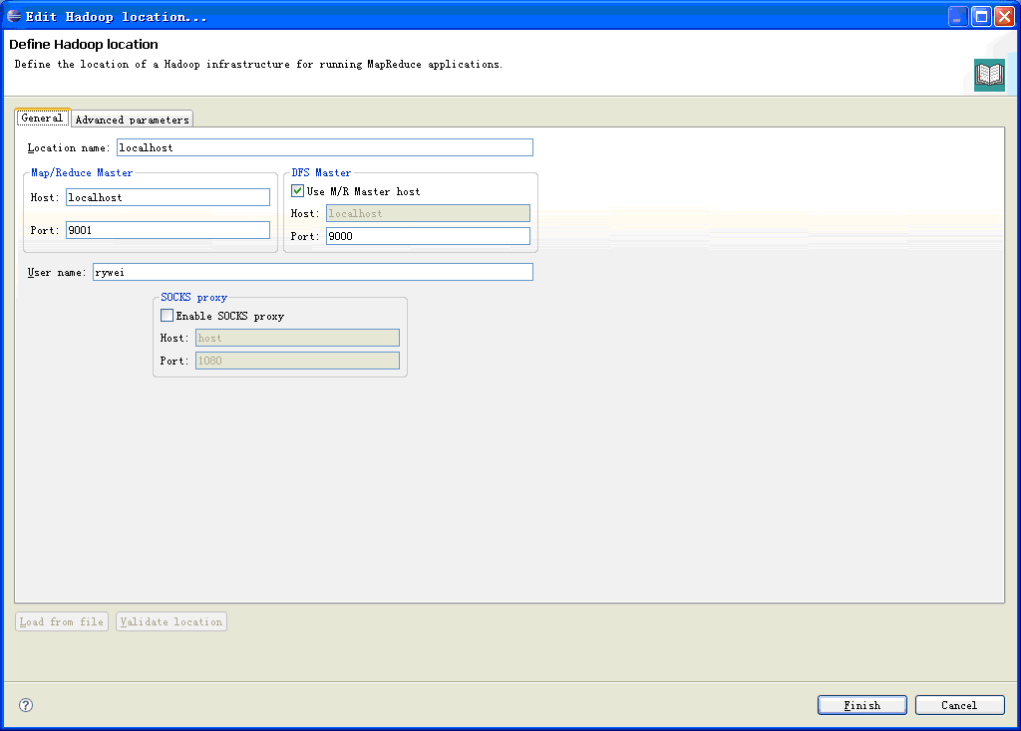Click the Map/Reduce Master Host field
Viewport: 1021px width, 731px height.
pyautogui.click(x=168, y=196)
